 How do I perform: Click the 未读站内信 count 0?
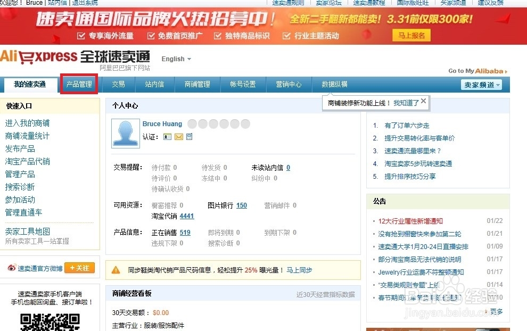pyautogui.click(x=288, y=167)
